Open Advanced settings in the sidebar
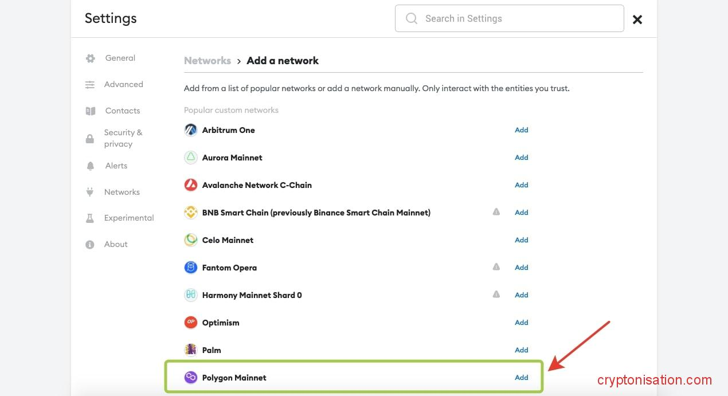The image size is (728, 396). tap(123, 84)
